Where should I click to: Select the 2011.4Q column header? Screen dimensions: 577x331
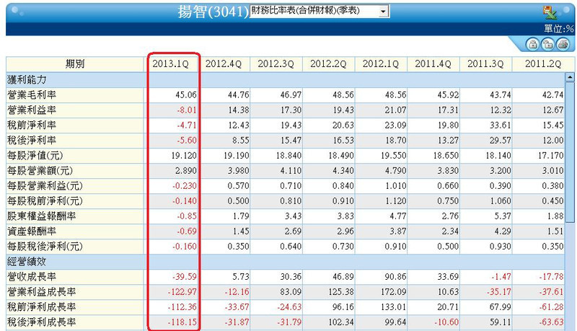[433, 64]
